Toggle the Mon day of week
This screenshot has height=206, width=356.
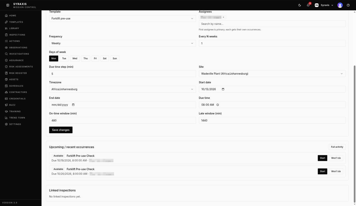point(54,58)
